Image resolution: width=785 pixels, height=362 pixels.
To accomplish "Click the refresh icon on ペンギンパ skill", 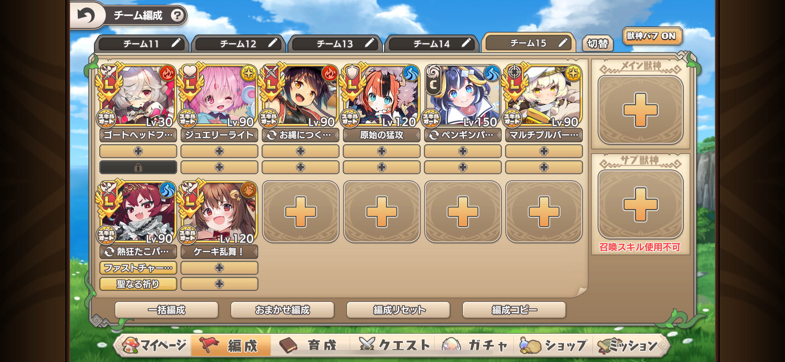I will 434,135.
